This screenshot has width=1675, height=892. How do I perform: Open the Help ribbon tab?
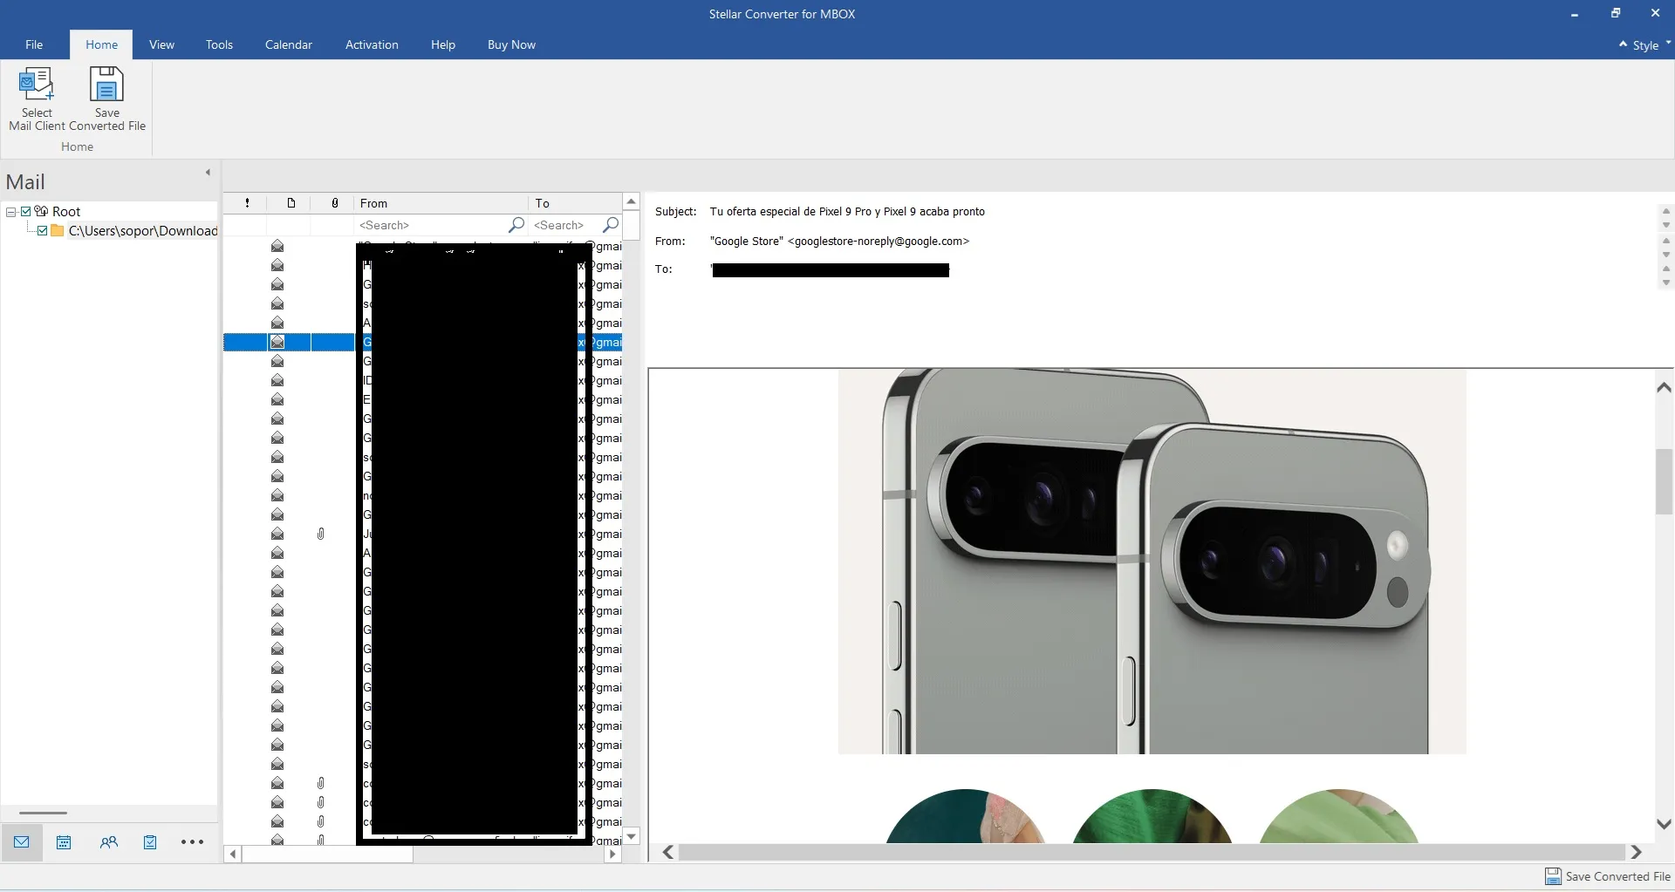pyautogui.click(x=443, y=44)
